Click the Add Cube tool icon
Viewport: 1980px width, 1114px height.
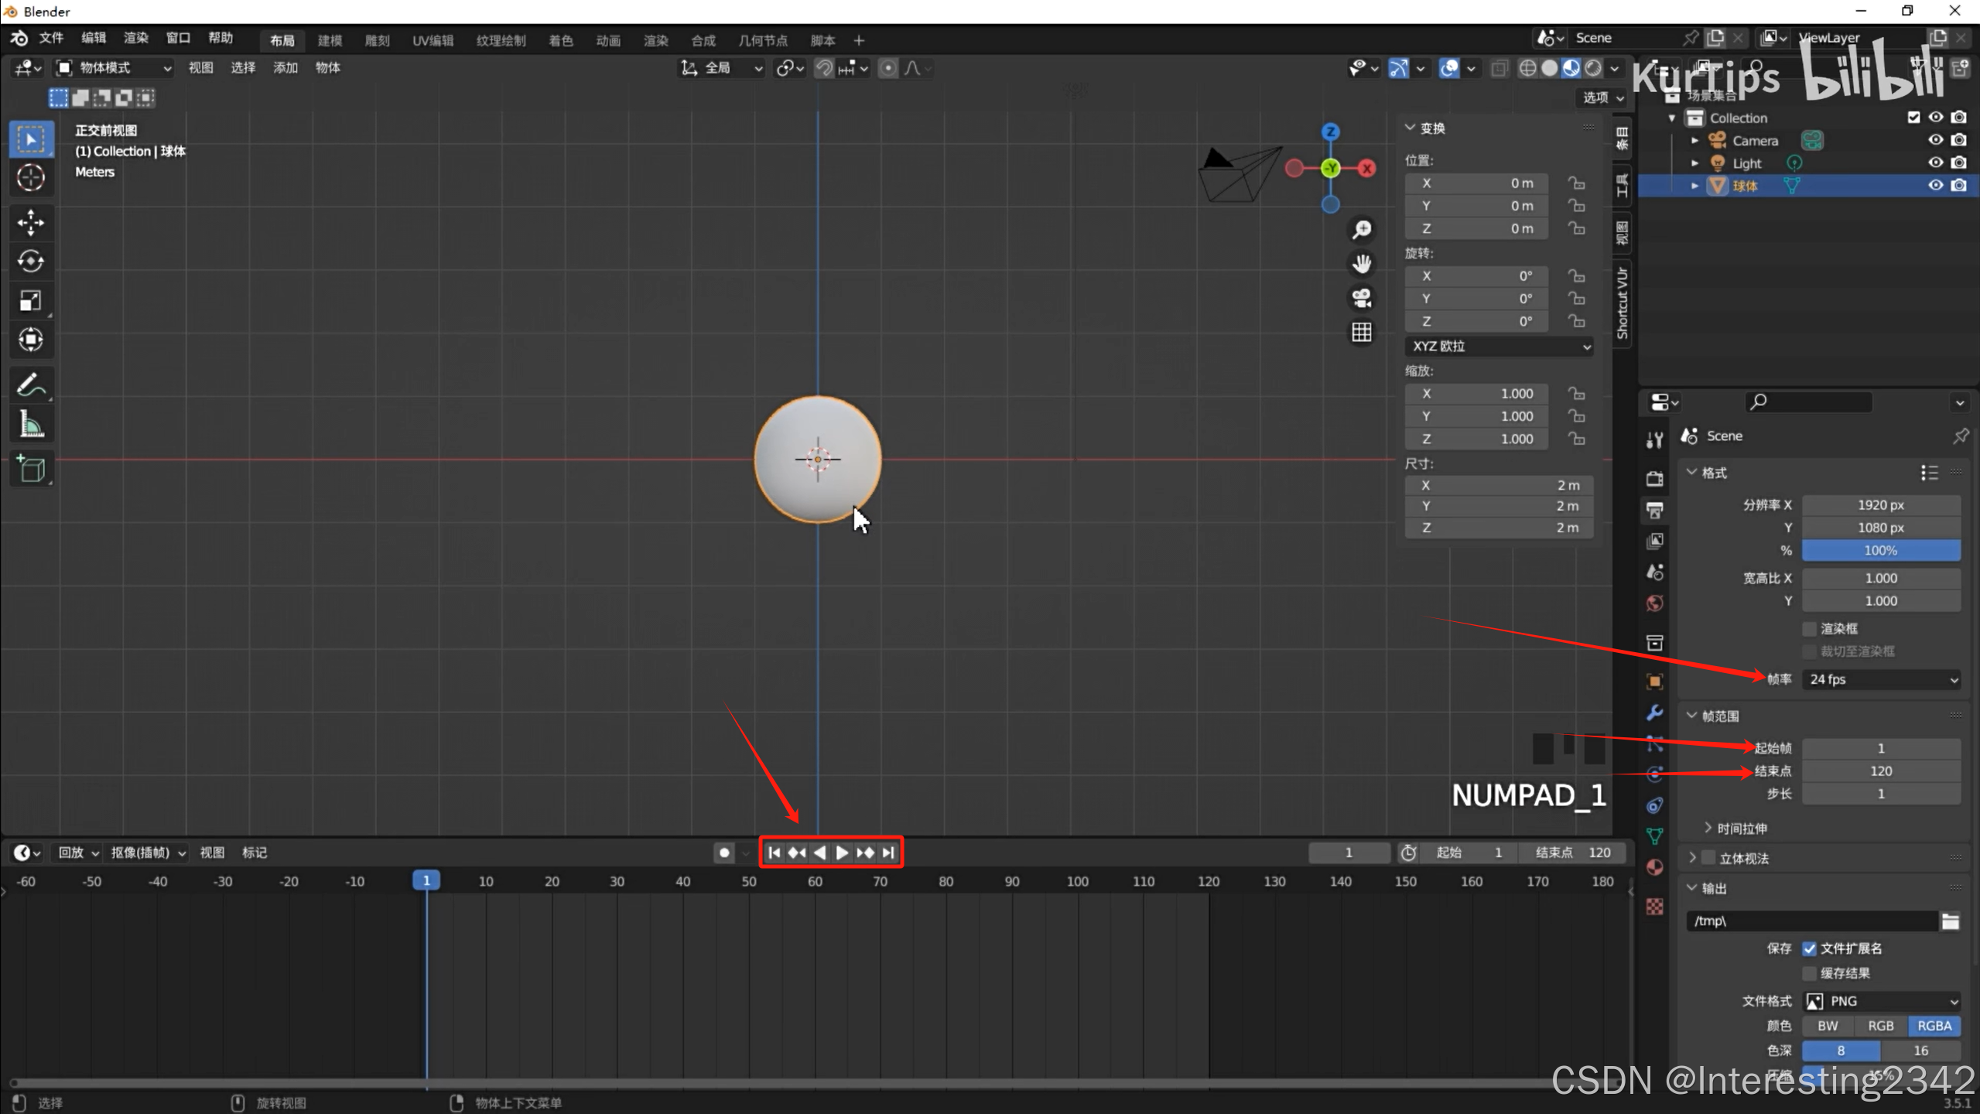(31, 469)
